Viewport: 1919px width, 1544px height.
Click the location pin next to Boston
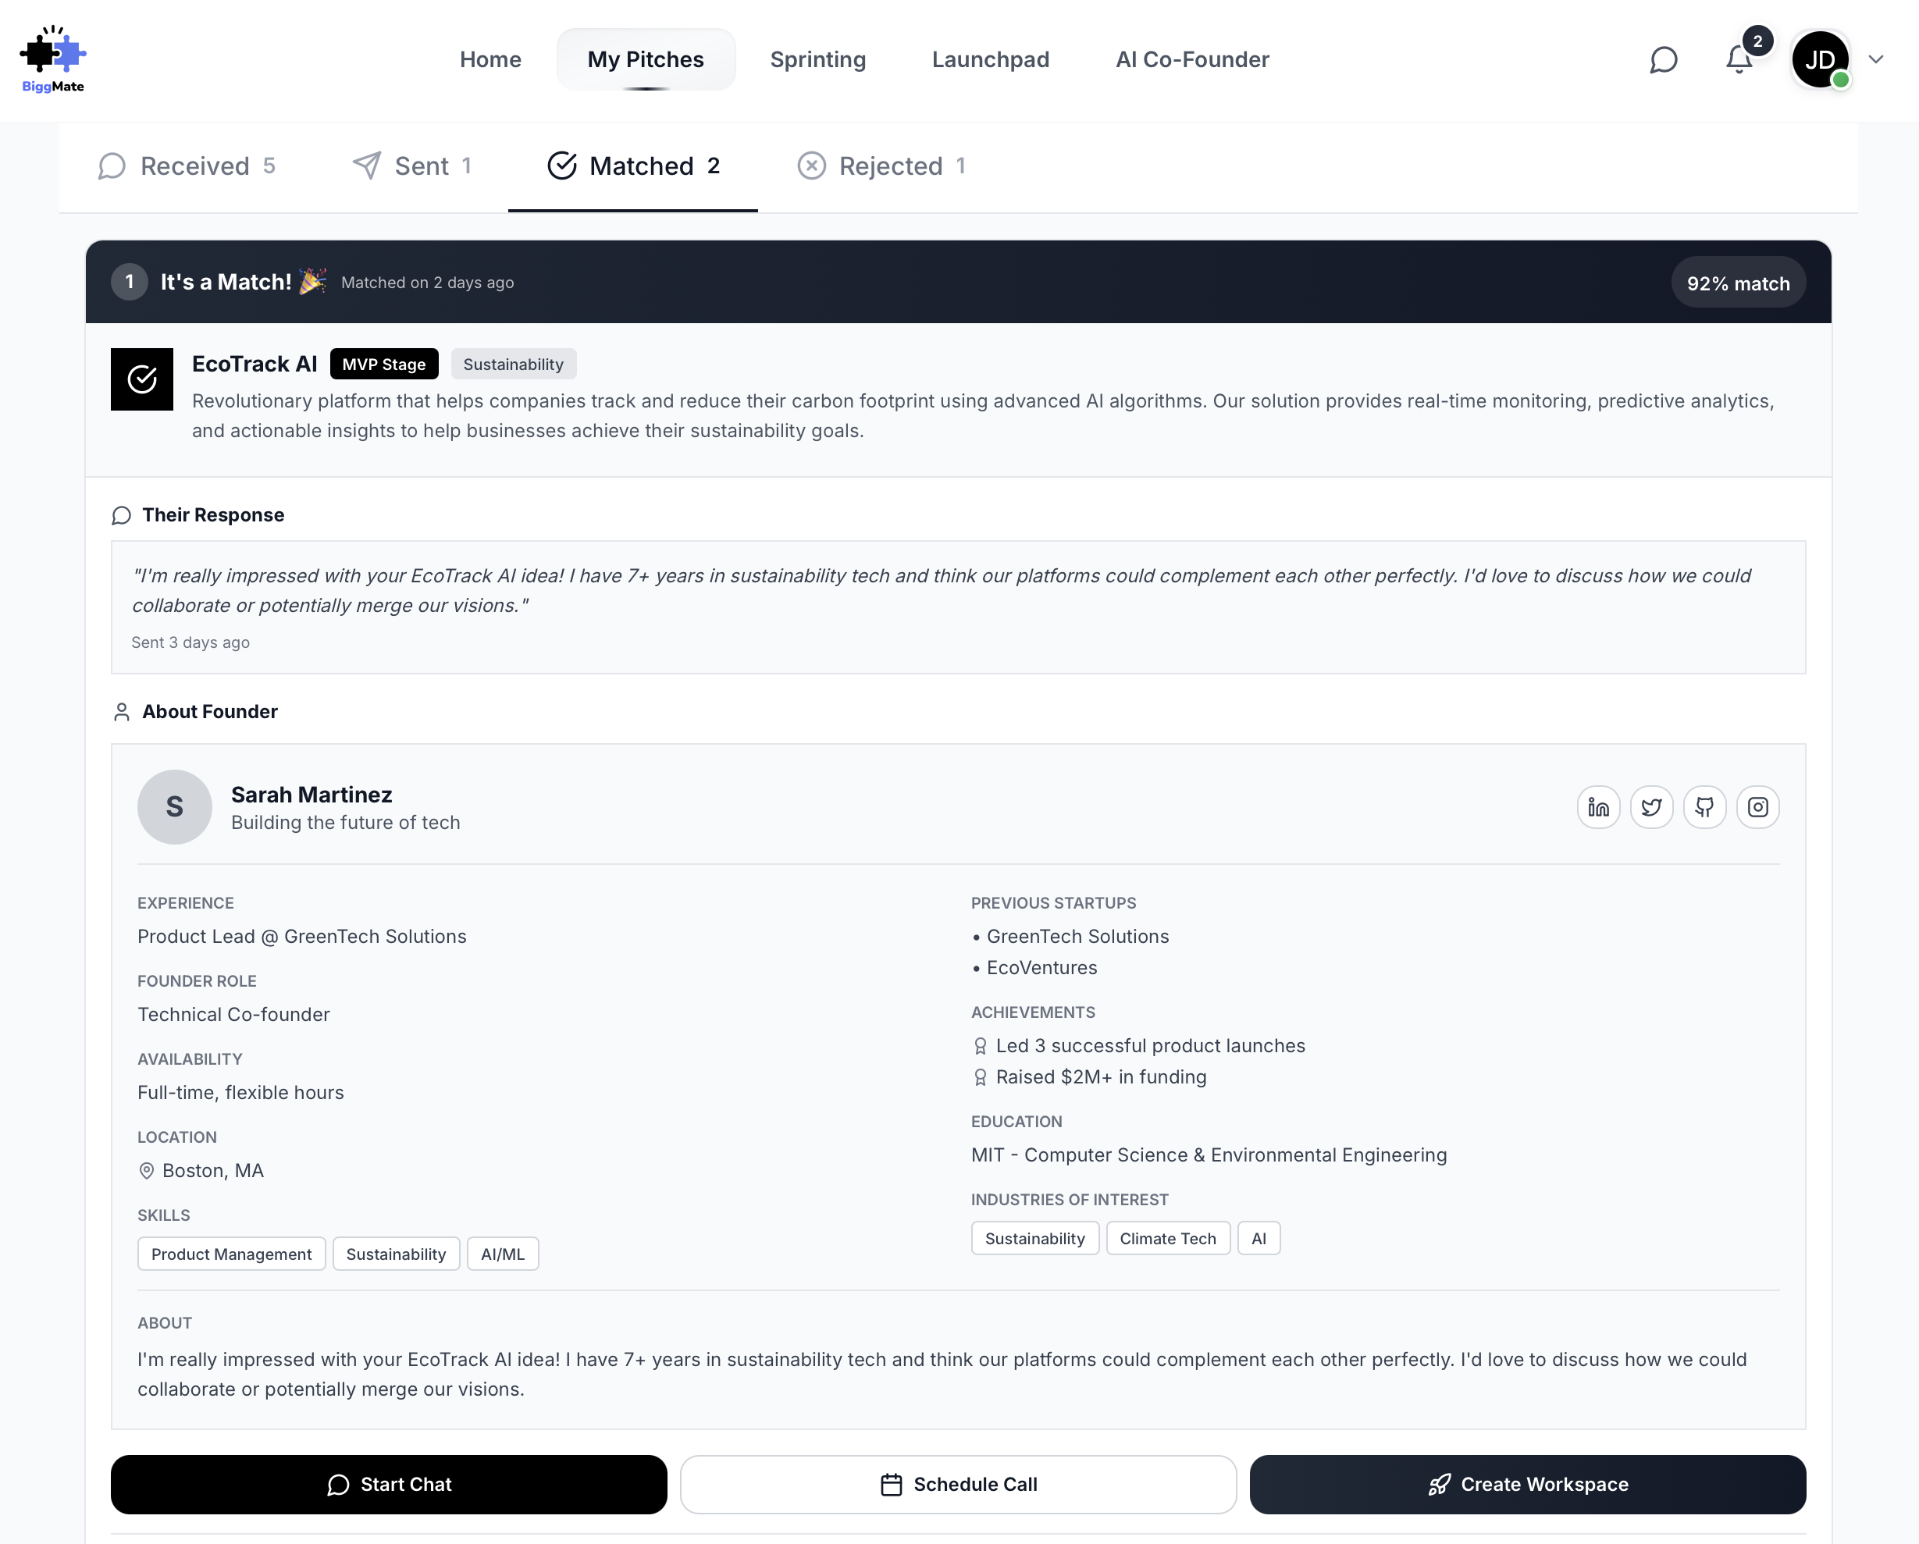click(147, 1171)
